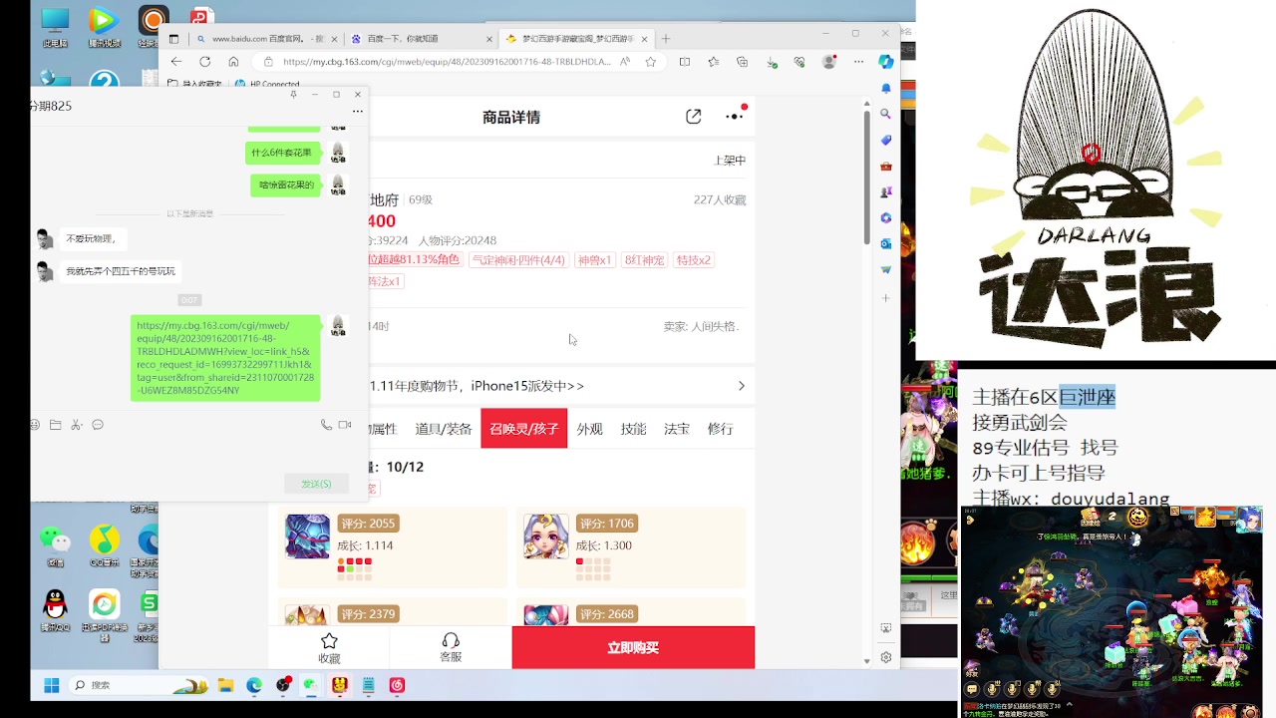
Task: Open Edge settings and more ellipsis
Action: click(858, 62)
